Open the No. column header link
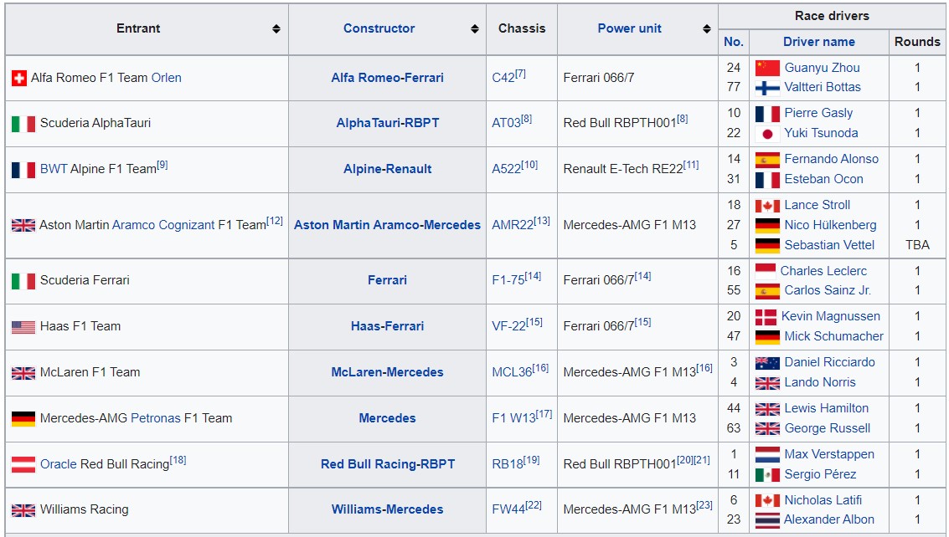 click(733, 42)
